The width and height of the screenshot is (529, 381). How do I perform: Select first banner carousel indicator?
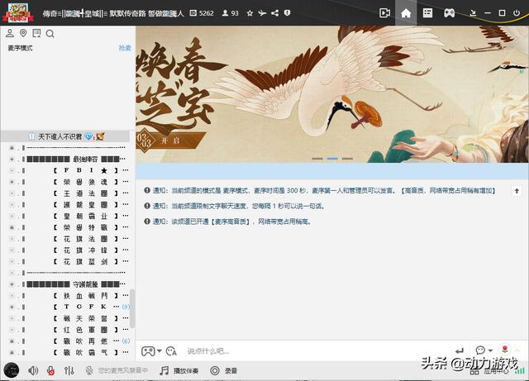(317, 159)
